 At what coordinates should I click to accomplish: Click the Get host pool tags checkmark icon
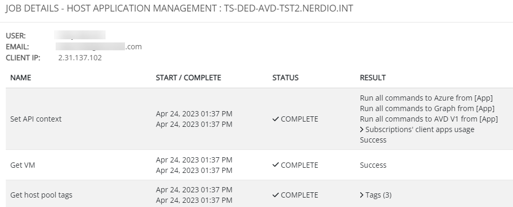tap(276, 195)
